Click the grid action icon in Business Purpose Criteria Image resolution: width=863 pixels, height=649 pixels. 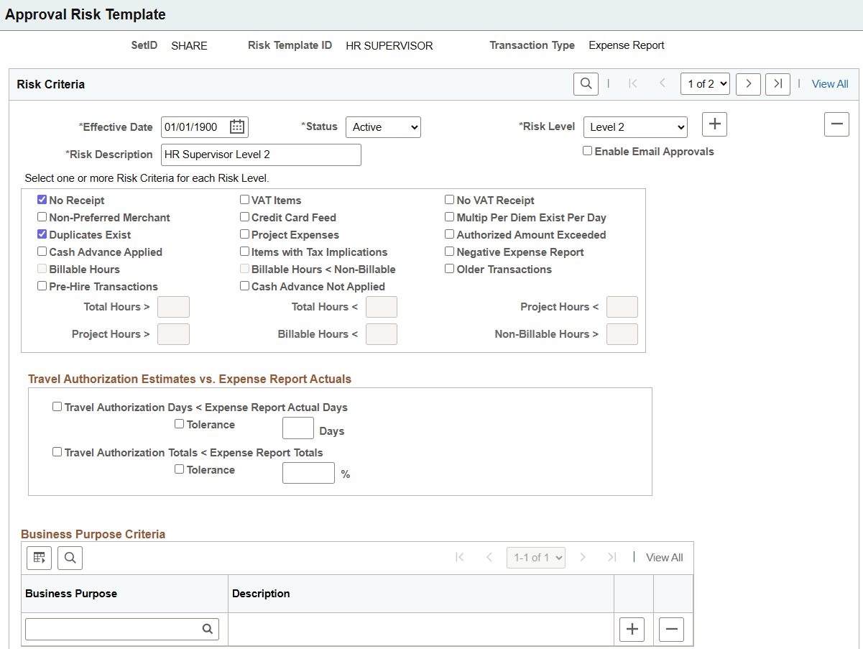(x=39, y=557)
